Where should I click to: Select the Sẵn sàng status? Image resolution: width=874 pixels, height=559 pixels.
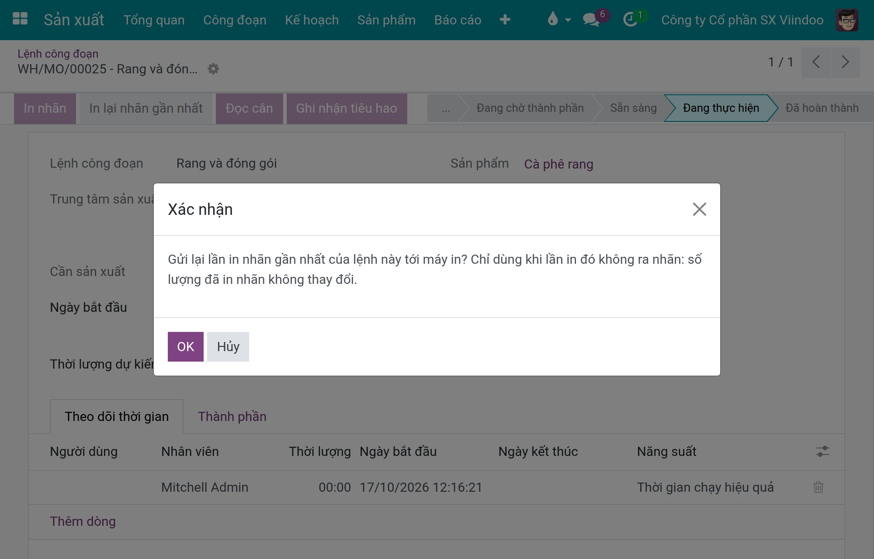tap(633, 108)
